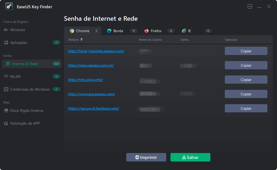Click the Solicitação de APP edit icon

6,123
